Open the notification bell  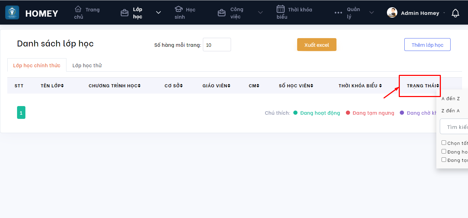coord(455,13)
